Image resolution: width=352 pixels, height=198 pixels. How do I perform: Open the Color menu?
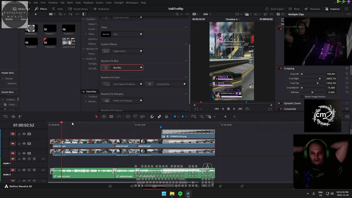[x=109, y=2]
